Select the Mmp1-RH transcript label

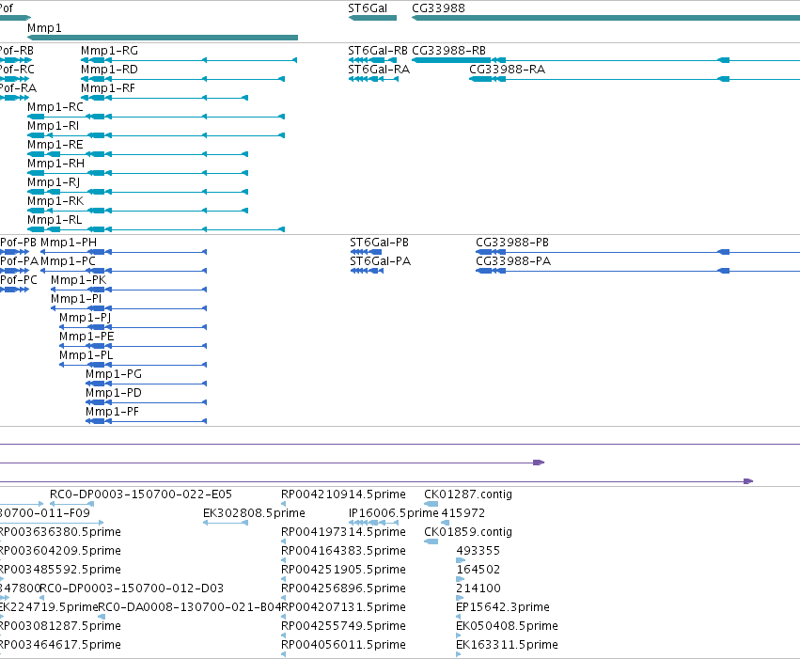coord(56,164)
